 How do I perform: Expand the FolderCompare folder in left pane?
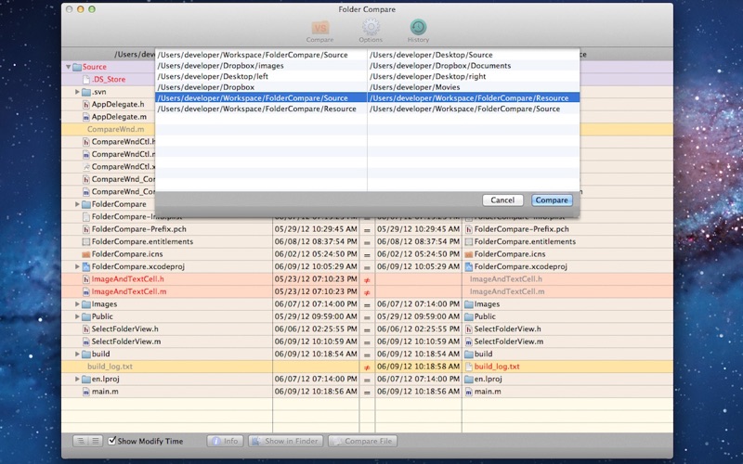pos(77,204)
